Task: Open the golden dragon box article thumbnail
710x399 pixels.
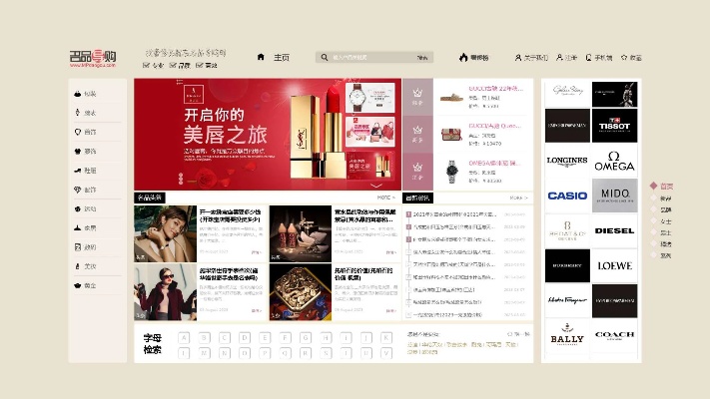Action: (x=301, y=292)
